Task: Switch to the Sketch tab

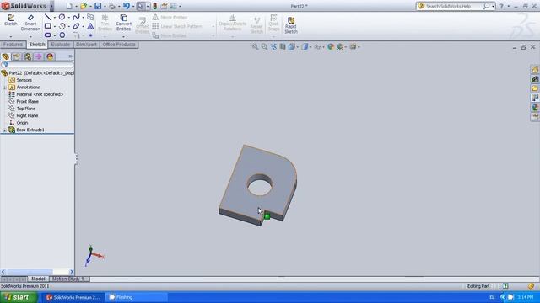Action: tap(37, 45)
